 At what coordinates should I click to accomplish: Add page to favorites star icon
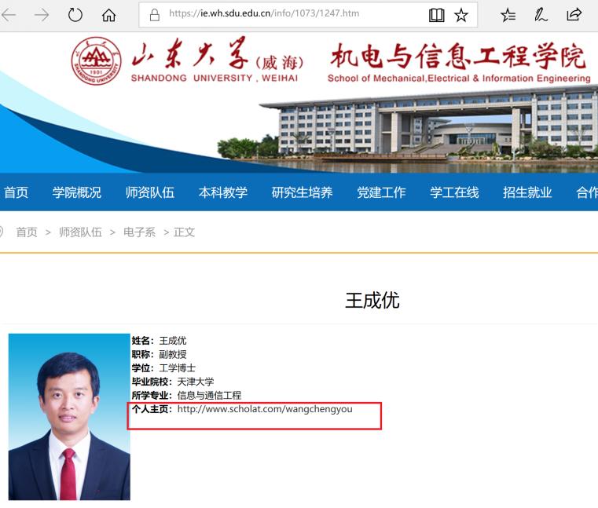tap(461, 15)
